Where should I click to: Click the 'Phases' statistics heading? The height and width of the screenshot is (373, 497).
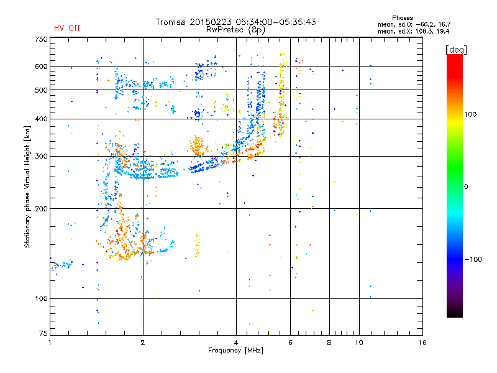[x=402, y=18]
